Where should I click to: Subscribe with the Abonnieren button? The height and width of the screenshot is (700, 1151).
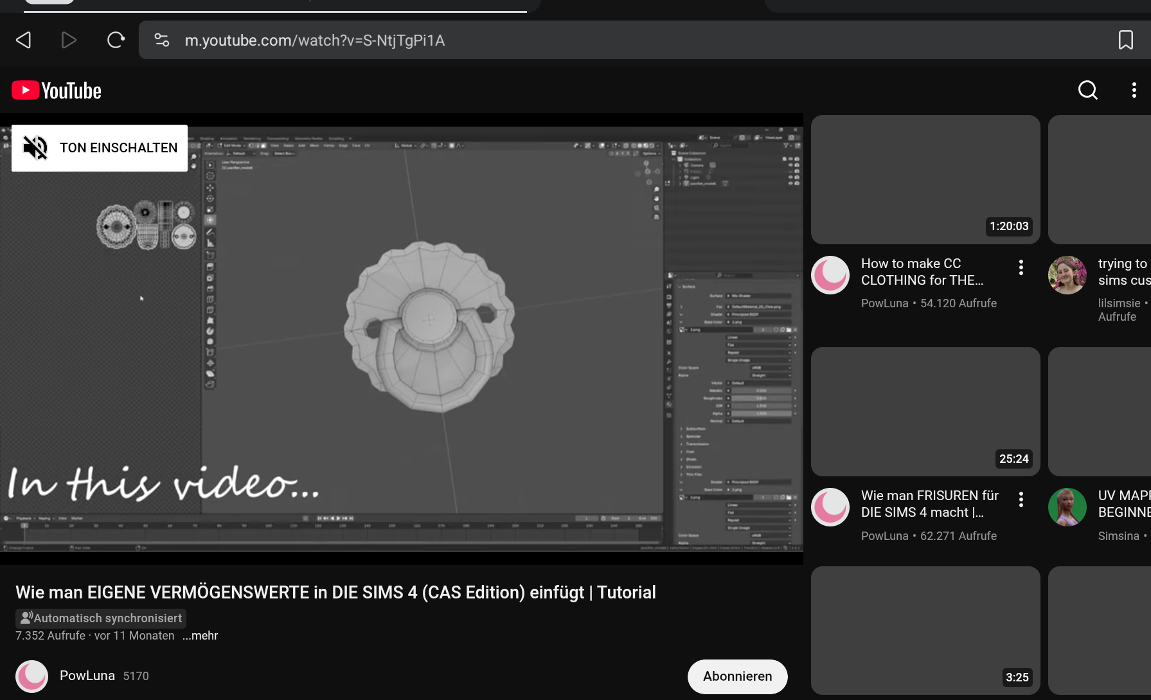point(737,676)
